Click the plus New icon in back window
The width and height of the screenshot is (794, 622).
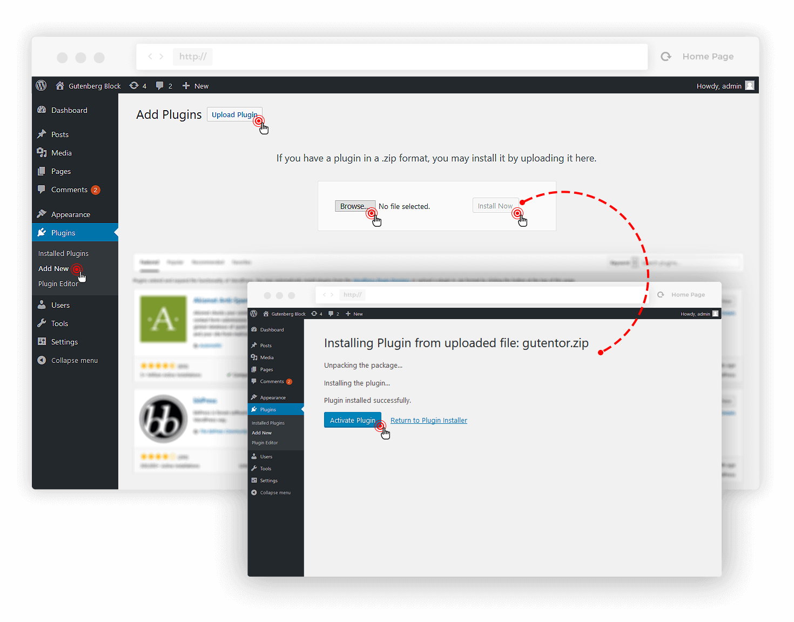coord(186,85)
